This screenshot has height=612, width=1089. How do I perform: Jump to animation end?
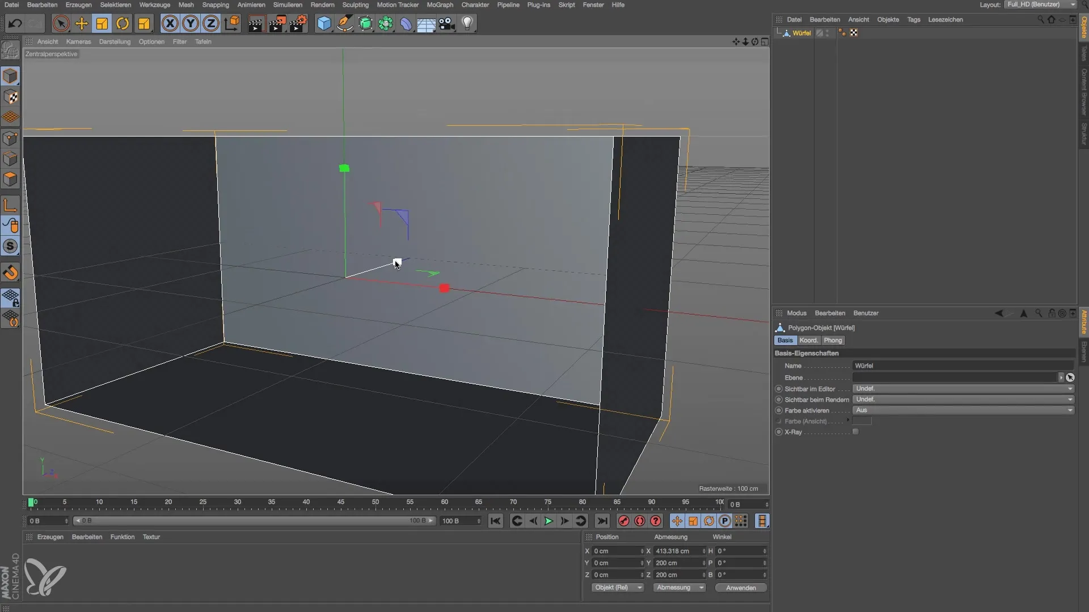[602, 521]
